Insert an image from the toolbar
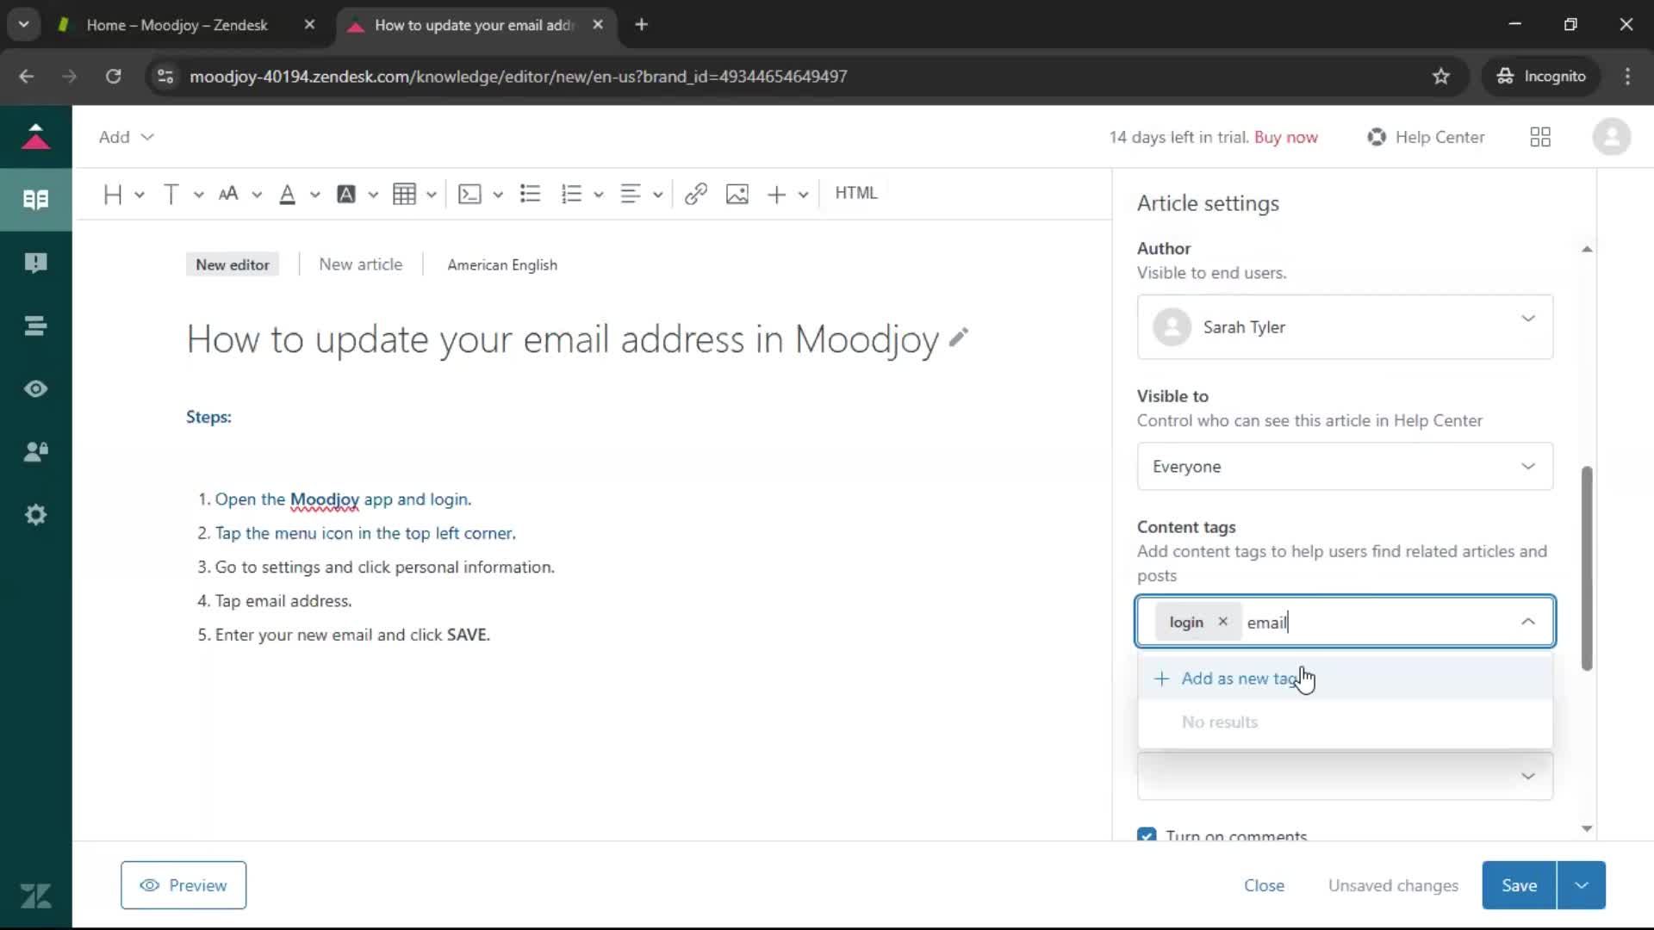 737,194
